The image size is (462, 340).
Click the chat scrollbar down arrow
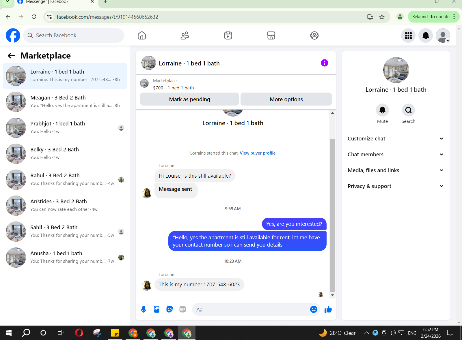tap(332, 295)
